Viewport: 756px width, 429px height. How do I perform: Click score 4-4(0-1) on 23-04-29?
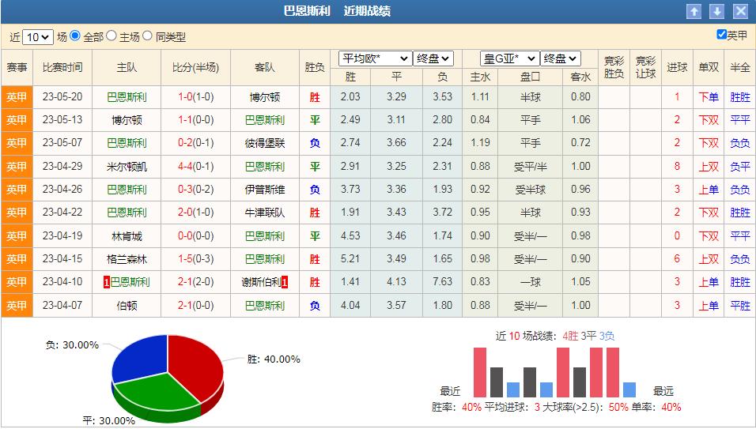pyautogui.click(x=196, y=167)
